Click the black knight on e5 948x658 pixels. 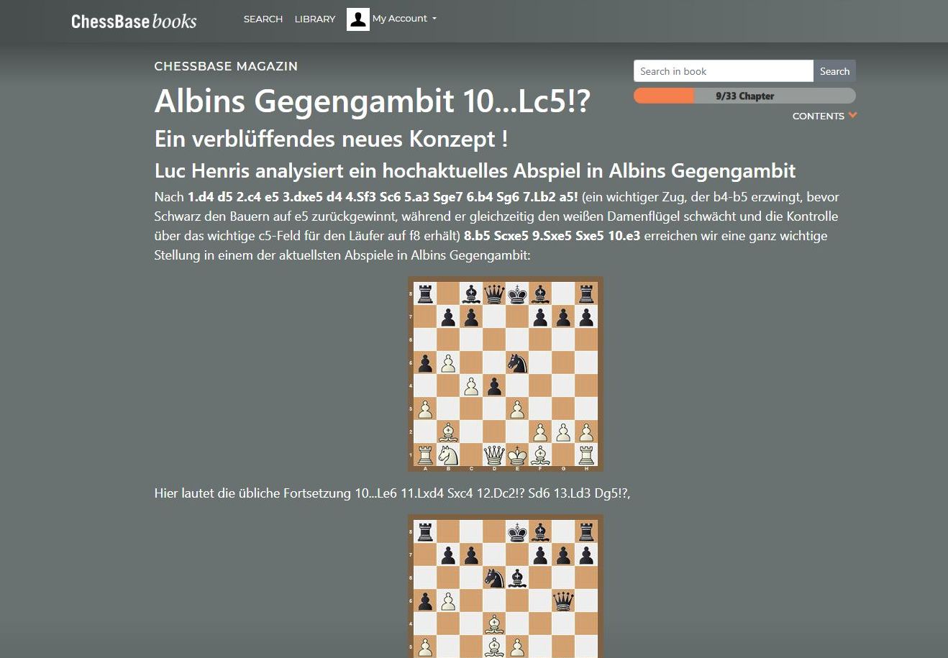[x=517, y=363]
